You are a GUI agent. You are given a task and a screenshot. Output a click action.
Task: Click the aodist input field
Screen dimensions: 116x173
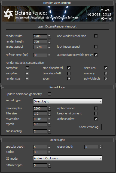40,152
